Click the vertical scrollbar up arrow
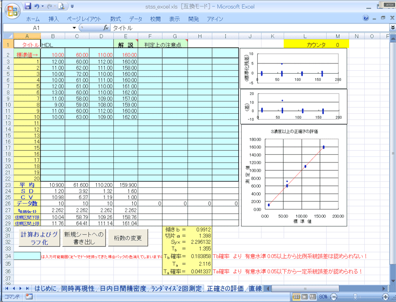This screenshot has width=396, height=302. click(x=393, y=39)
